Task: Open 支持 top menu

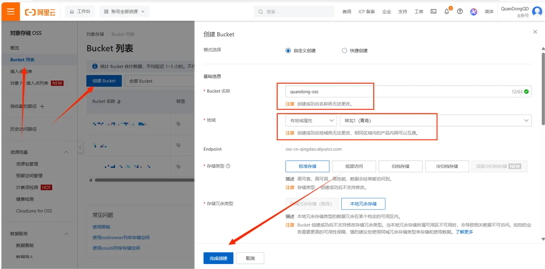Action: (403, 12)
